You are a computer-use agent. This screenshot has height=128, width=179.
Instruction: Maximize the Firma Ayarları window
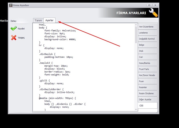[149, 5]
